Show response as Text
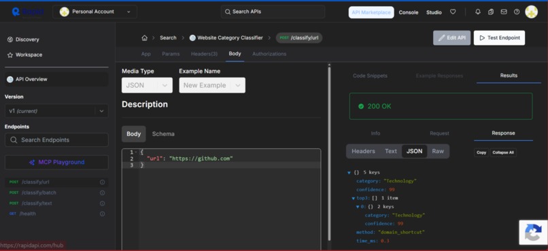548x251 pixels. pos(391,151)
